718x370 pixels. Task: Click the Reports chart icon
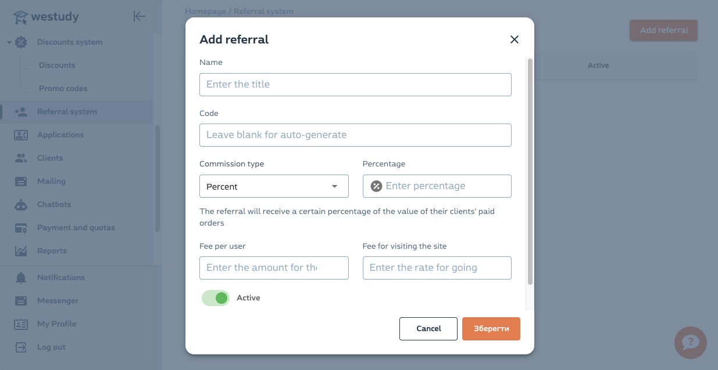(x=21, y=251)
